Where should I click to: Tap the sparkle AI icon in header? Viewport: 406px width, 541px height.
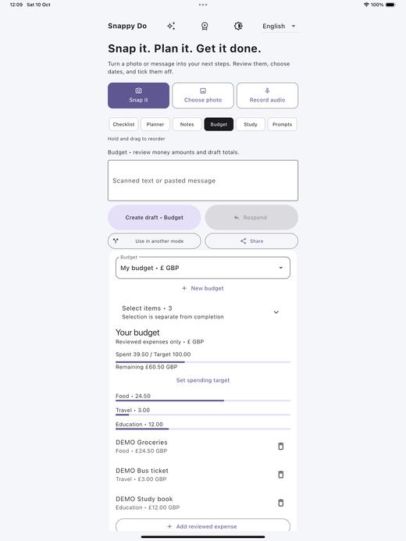(171, 26)
